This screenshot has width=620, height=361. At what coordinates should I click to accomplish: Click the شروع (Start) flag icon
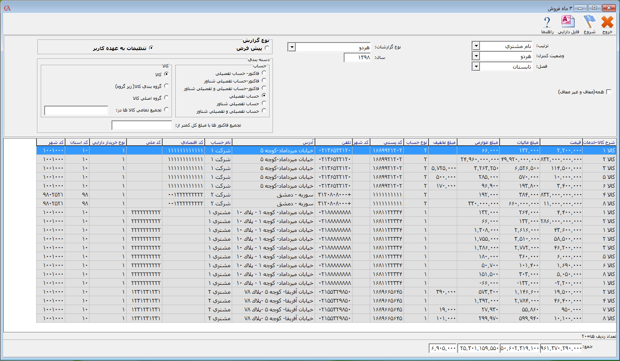[589, 22]
